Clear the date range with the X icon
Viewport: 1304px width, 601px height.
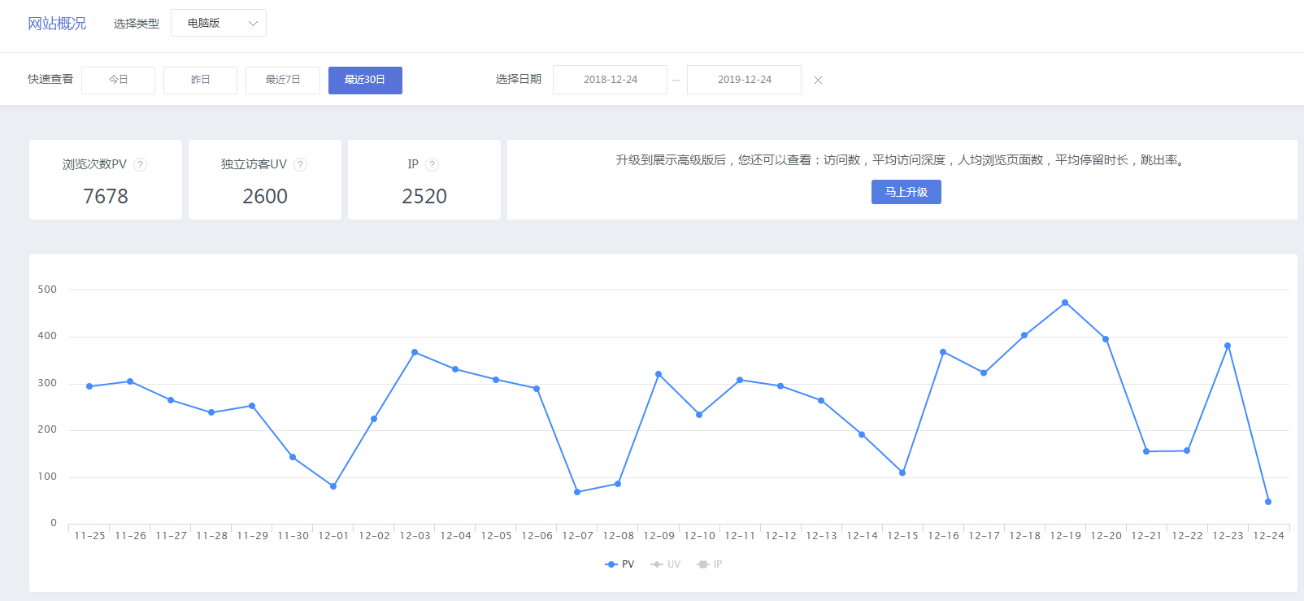click(x=818, y=80)
